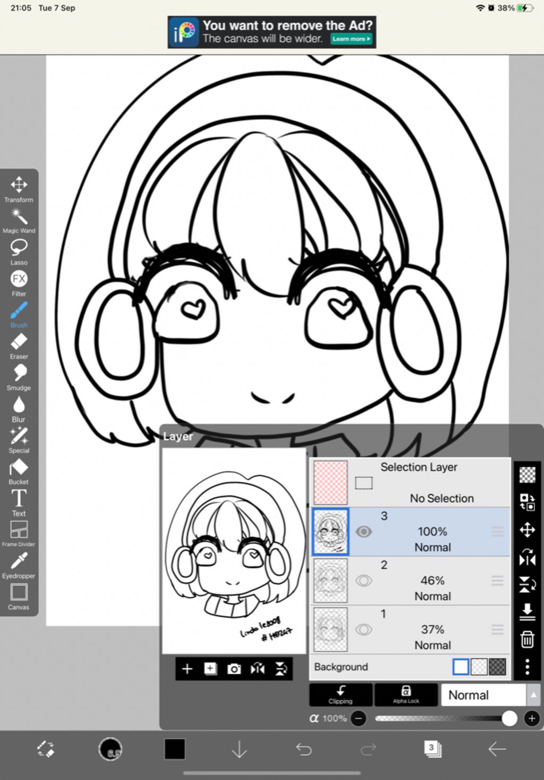Select the Eyedropper tool
Screen dimensions: 544x780
click(19, 565)
